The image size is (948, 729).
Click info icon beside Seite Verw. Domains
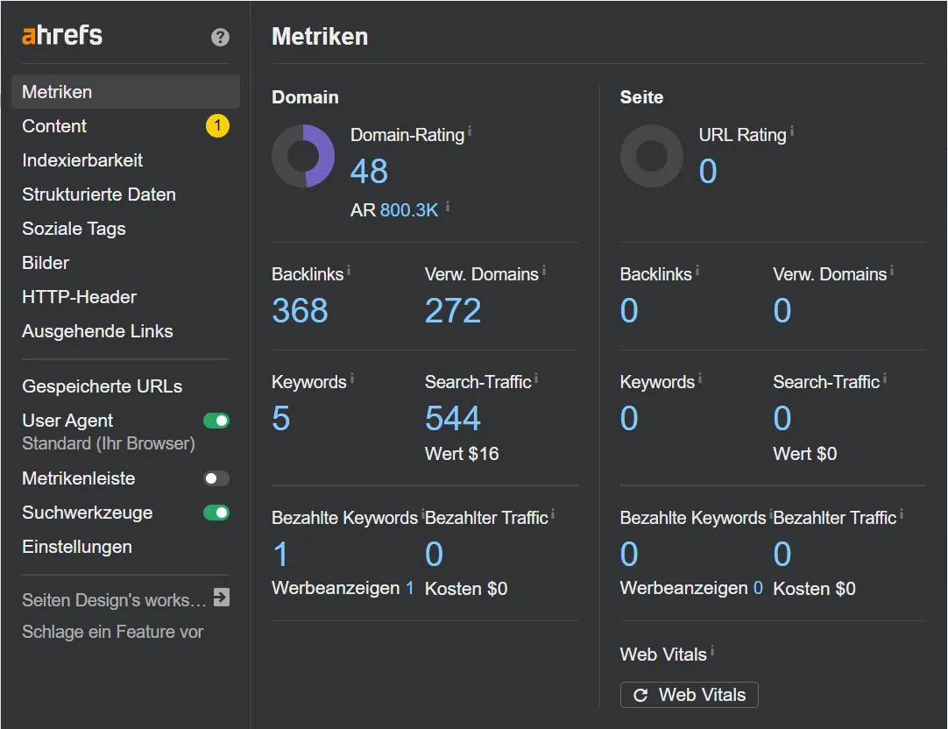pyautogui.click(x=892, y=271)
